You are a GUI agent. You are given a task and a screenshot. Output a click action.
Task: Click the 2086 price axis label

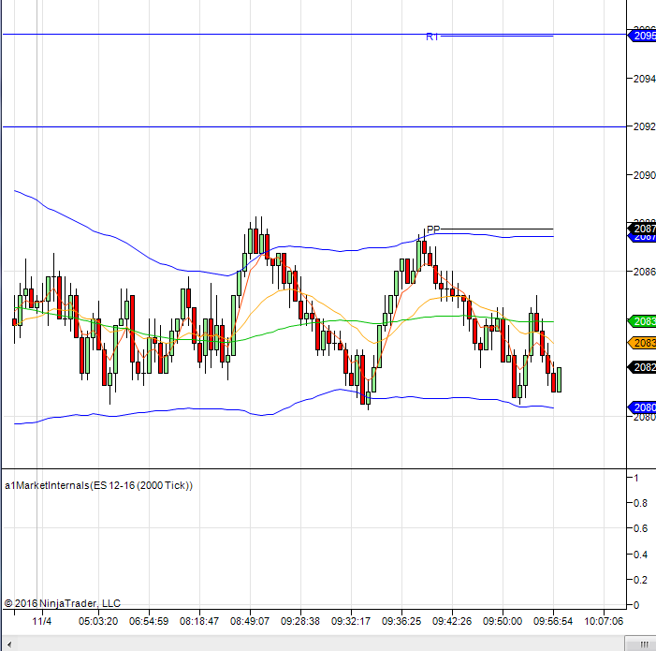645,272
